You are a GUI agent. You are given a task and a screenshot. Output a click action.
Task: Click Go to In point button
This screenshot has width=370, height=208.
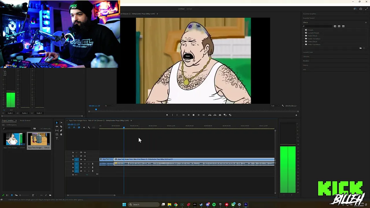tap(184, 115)
